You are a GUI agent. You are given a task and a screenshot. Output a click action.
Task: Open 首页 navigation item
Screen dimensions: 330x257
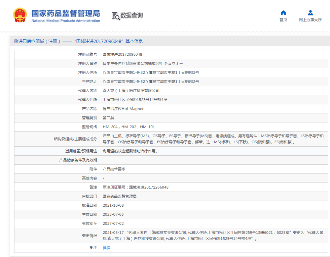pyautogui.click(x=283, y=19)
